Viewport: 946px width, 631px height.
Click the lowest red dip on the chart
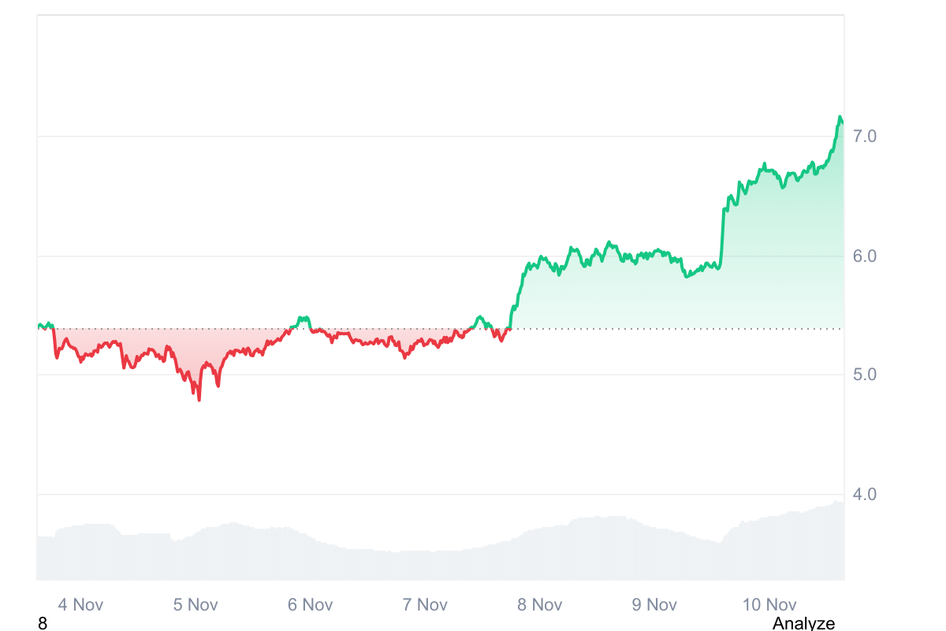pos(199,399)
